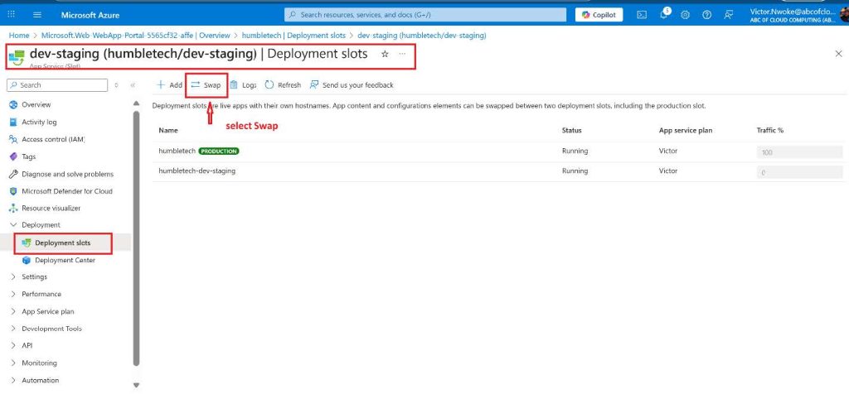Open the humbletech-dev-staging slot
849x394 pixels.
click(x=197, y=171)
